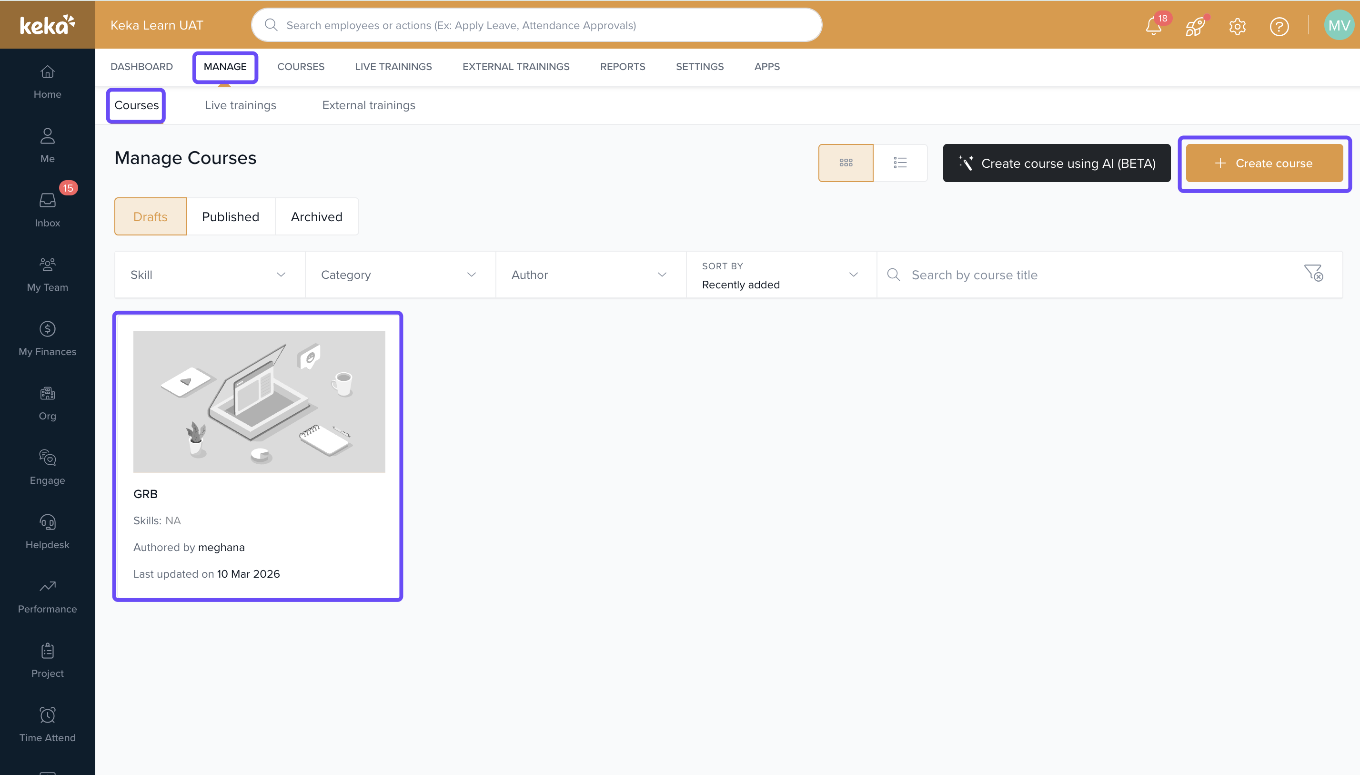The width and height of the screenshot is (1360, 775).
Task: Switch to list view
Action: tap(900, 163)
